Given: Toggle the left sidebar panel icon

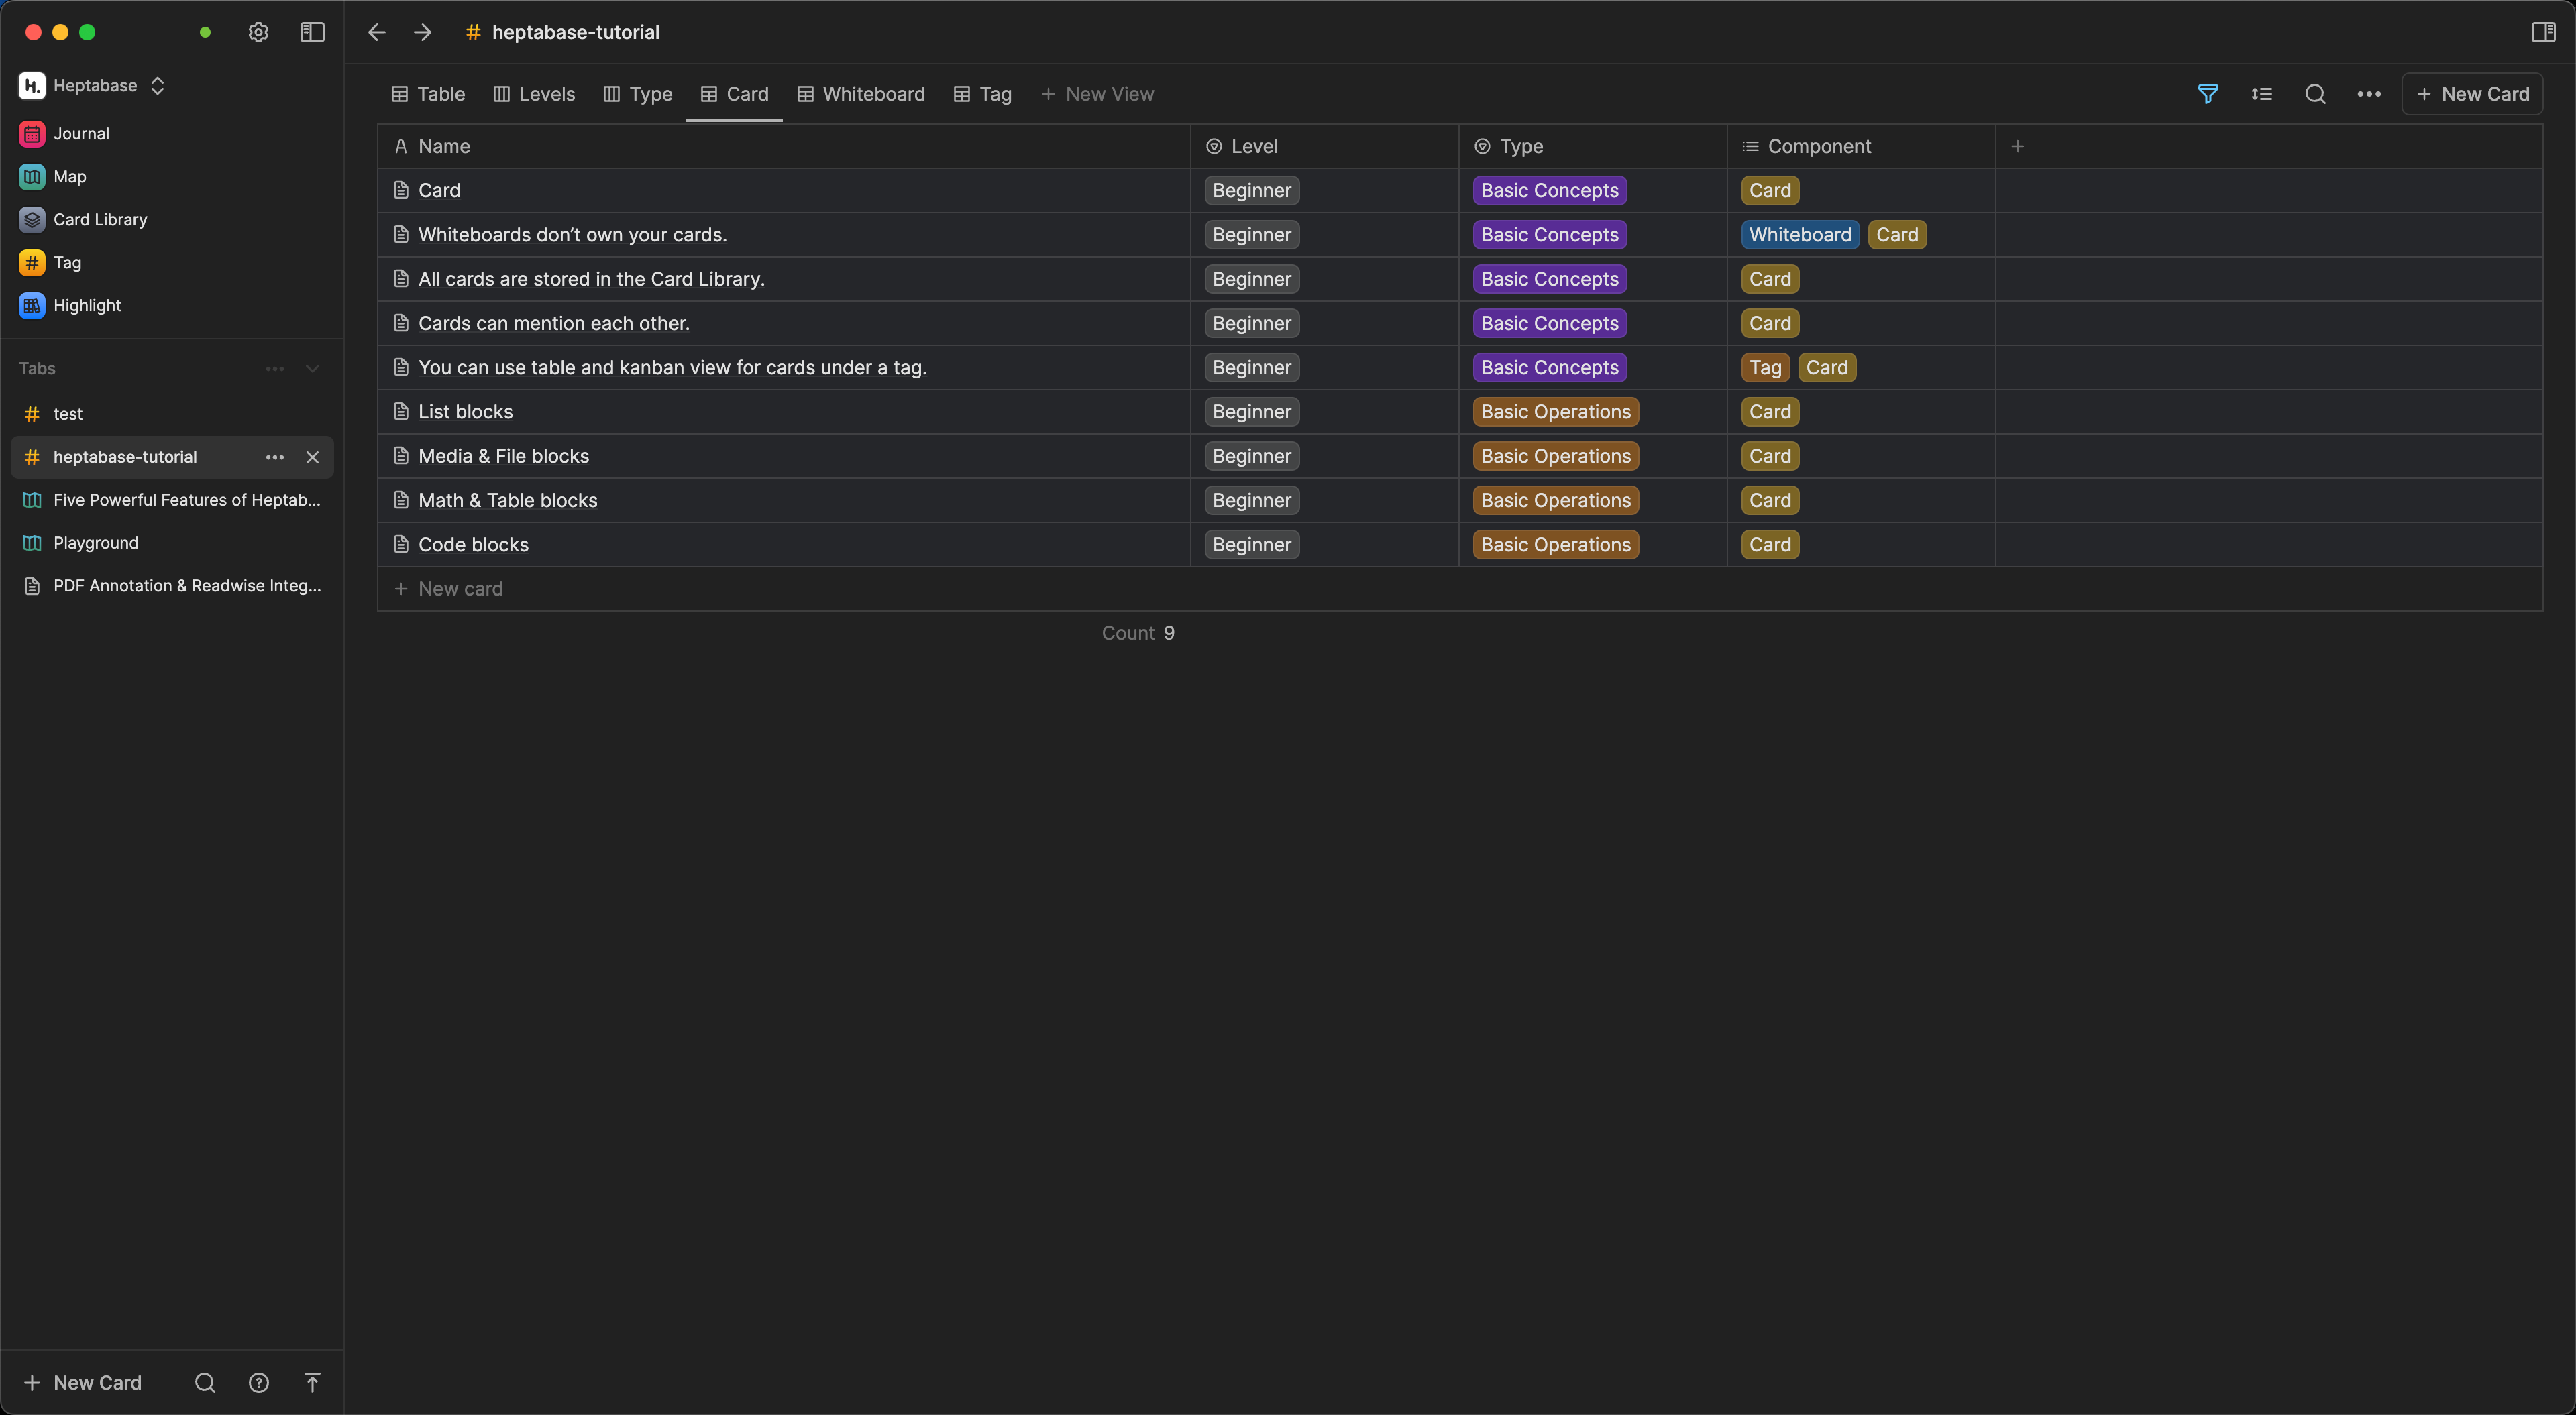Looking at the screenshot, I should tap(312, 32).
